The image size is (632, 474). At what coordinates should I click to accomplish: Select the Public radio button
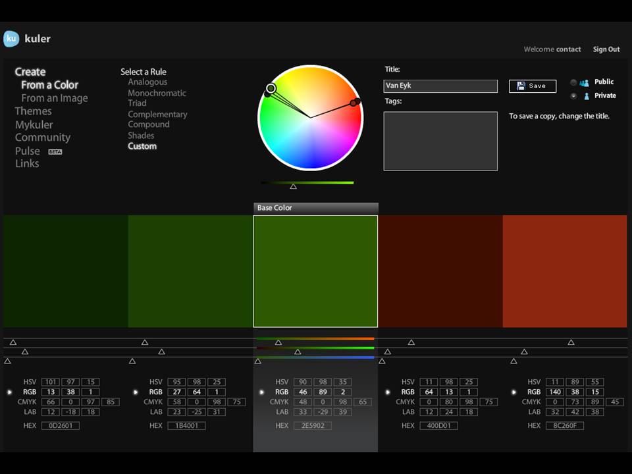(x=573, y=82)
